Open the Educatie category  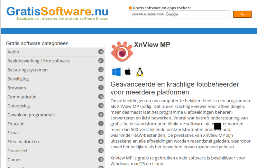[55, 124]
